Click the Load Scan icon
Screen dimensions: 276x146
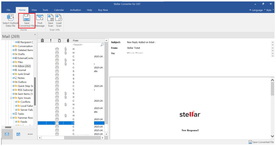[58, 18]
